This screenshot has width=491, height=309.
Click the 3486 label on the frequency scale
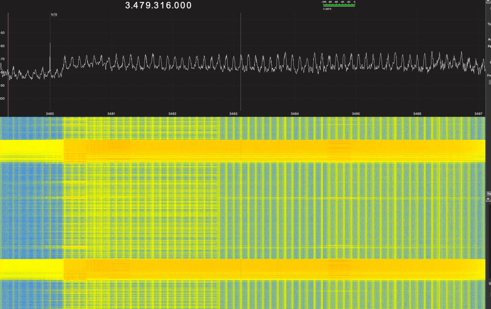417,114
